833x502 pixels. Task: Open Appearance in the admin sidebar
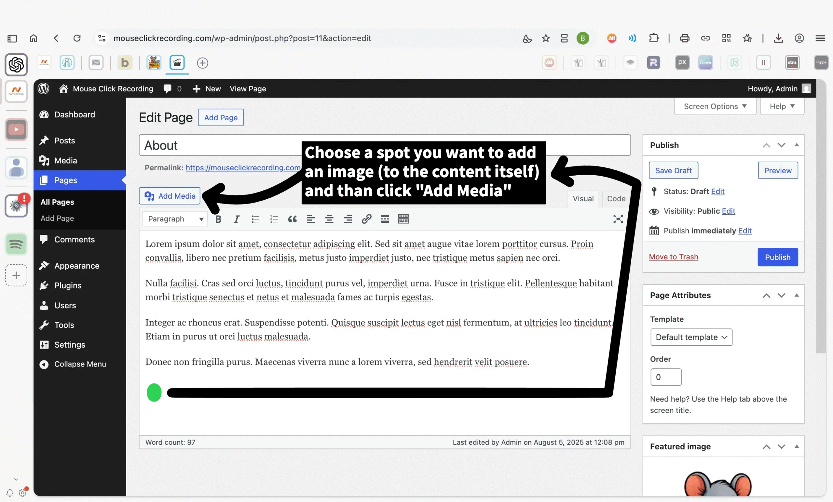click(x=77, y=266)
